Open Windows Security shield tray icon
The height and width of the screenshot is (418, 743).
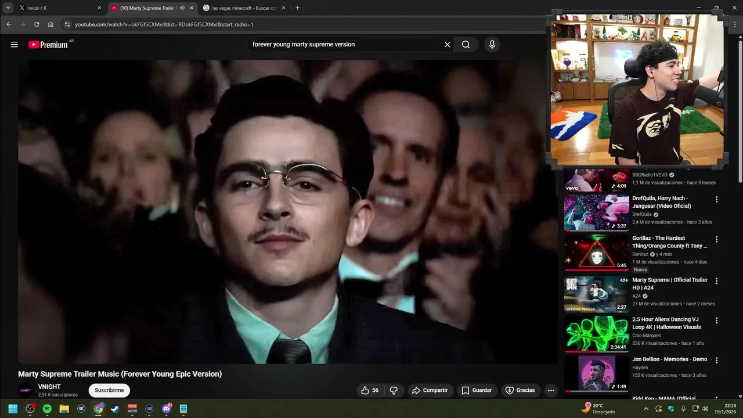(672, 409)
